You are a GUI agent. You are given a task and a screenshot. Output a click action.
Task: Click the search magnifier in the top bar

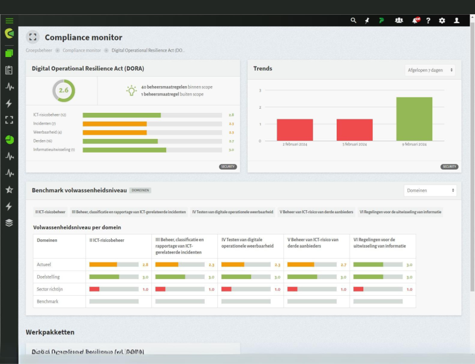pyautogui.click(x=353, y=20)
